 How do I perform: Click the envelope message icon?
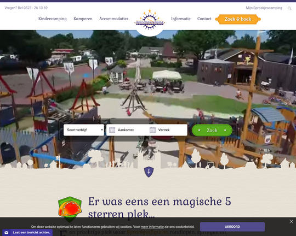7,232
